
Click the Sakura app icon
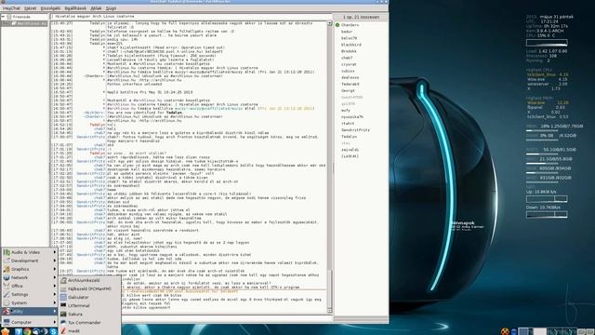(x=63, y=315)
